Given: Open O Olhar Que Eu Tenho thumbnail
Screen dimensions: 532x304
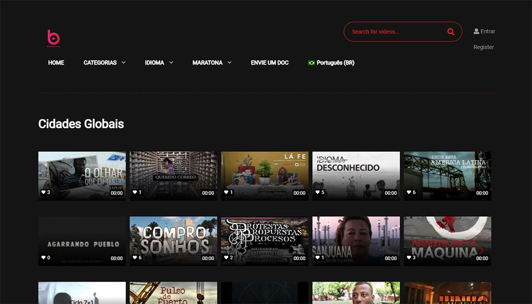Looking at the screenshot, I should tap(82, 176).
